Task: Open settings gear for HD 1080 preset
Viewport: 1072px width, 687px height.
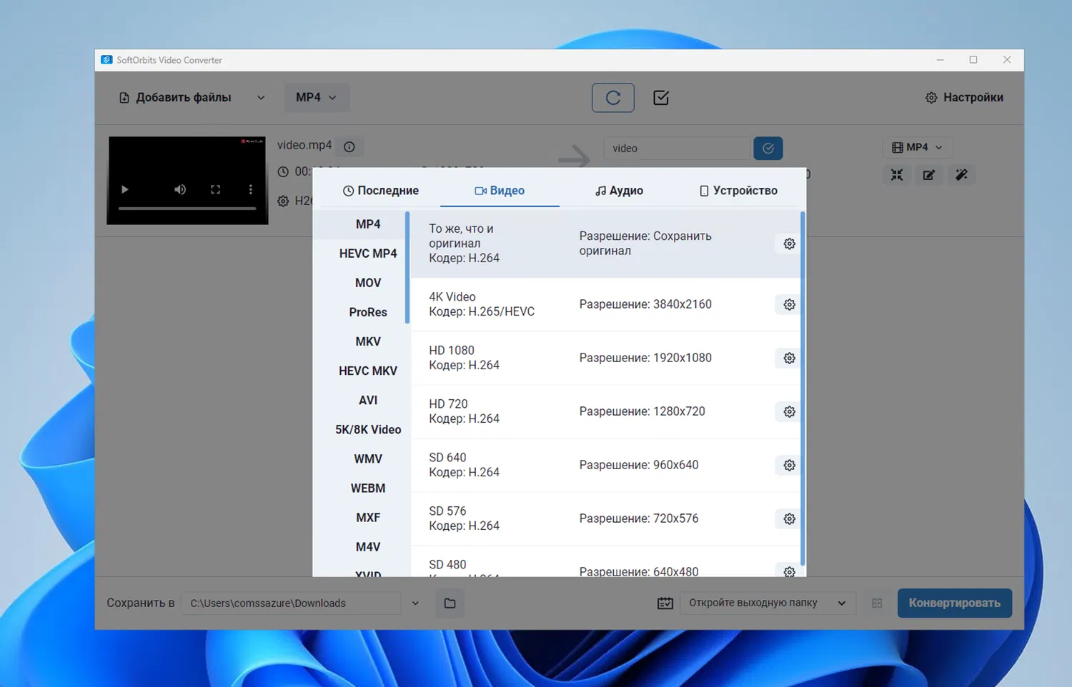Action: [789, 358]
